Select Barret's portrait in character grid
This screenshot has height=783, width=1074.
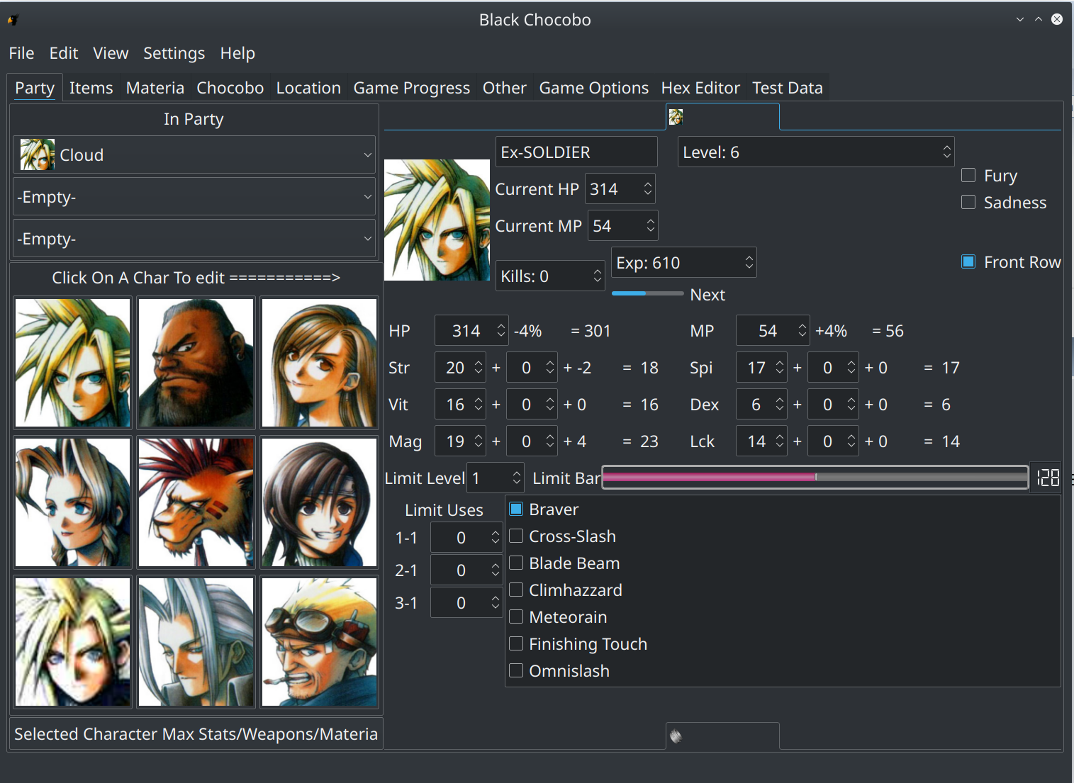pyautogui.click(x=196, y=363)
